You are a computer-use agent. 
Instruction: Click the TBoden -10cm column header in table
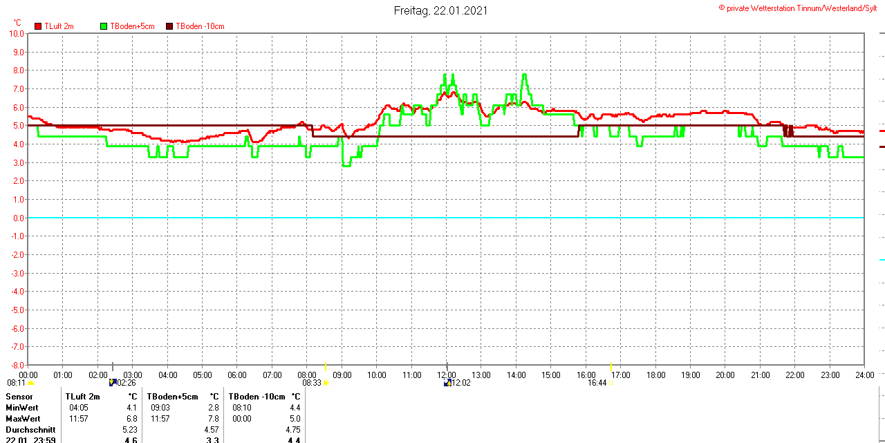click(x=257, y=397)
